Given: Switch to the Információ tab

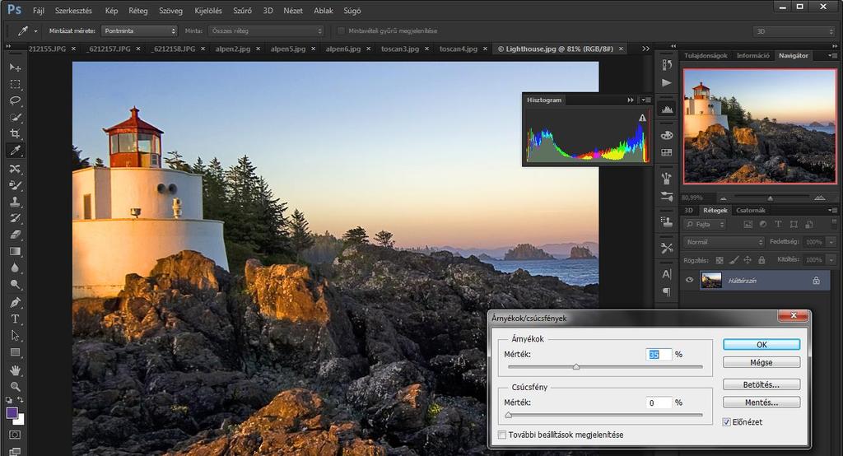Looking at the screenshot, I should point(752,55).
